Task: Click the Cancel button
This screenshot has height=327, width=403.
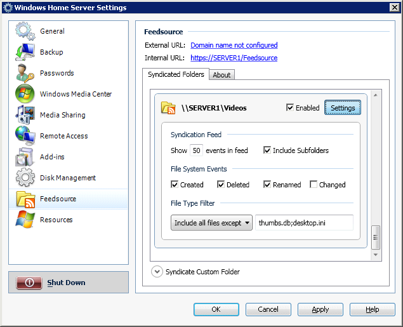Action: coord(268,309)
